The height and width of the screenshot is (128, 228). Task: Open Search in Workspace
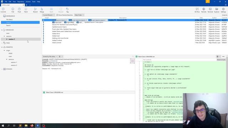point(8,26)
